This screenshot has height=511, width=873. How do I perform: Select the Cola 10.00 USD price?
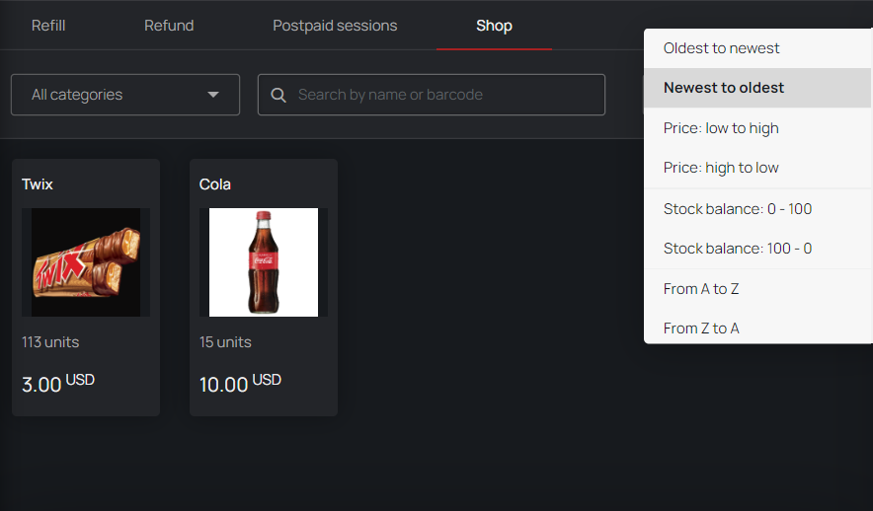click(241, 384)
